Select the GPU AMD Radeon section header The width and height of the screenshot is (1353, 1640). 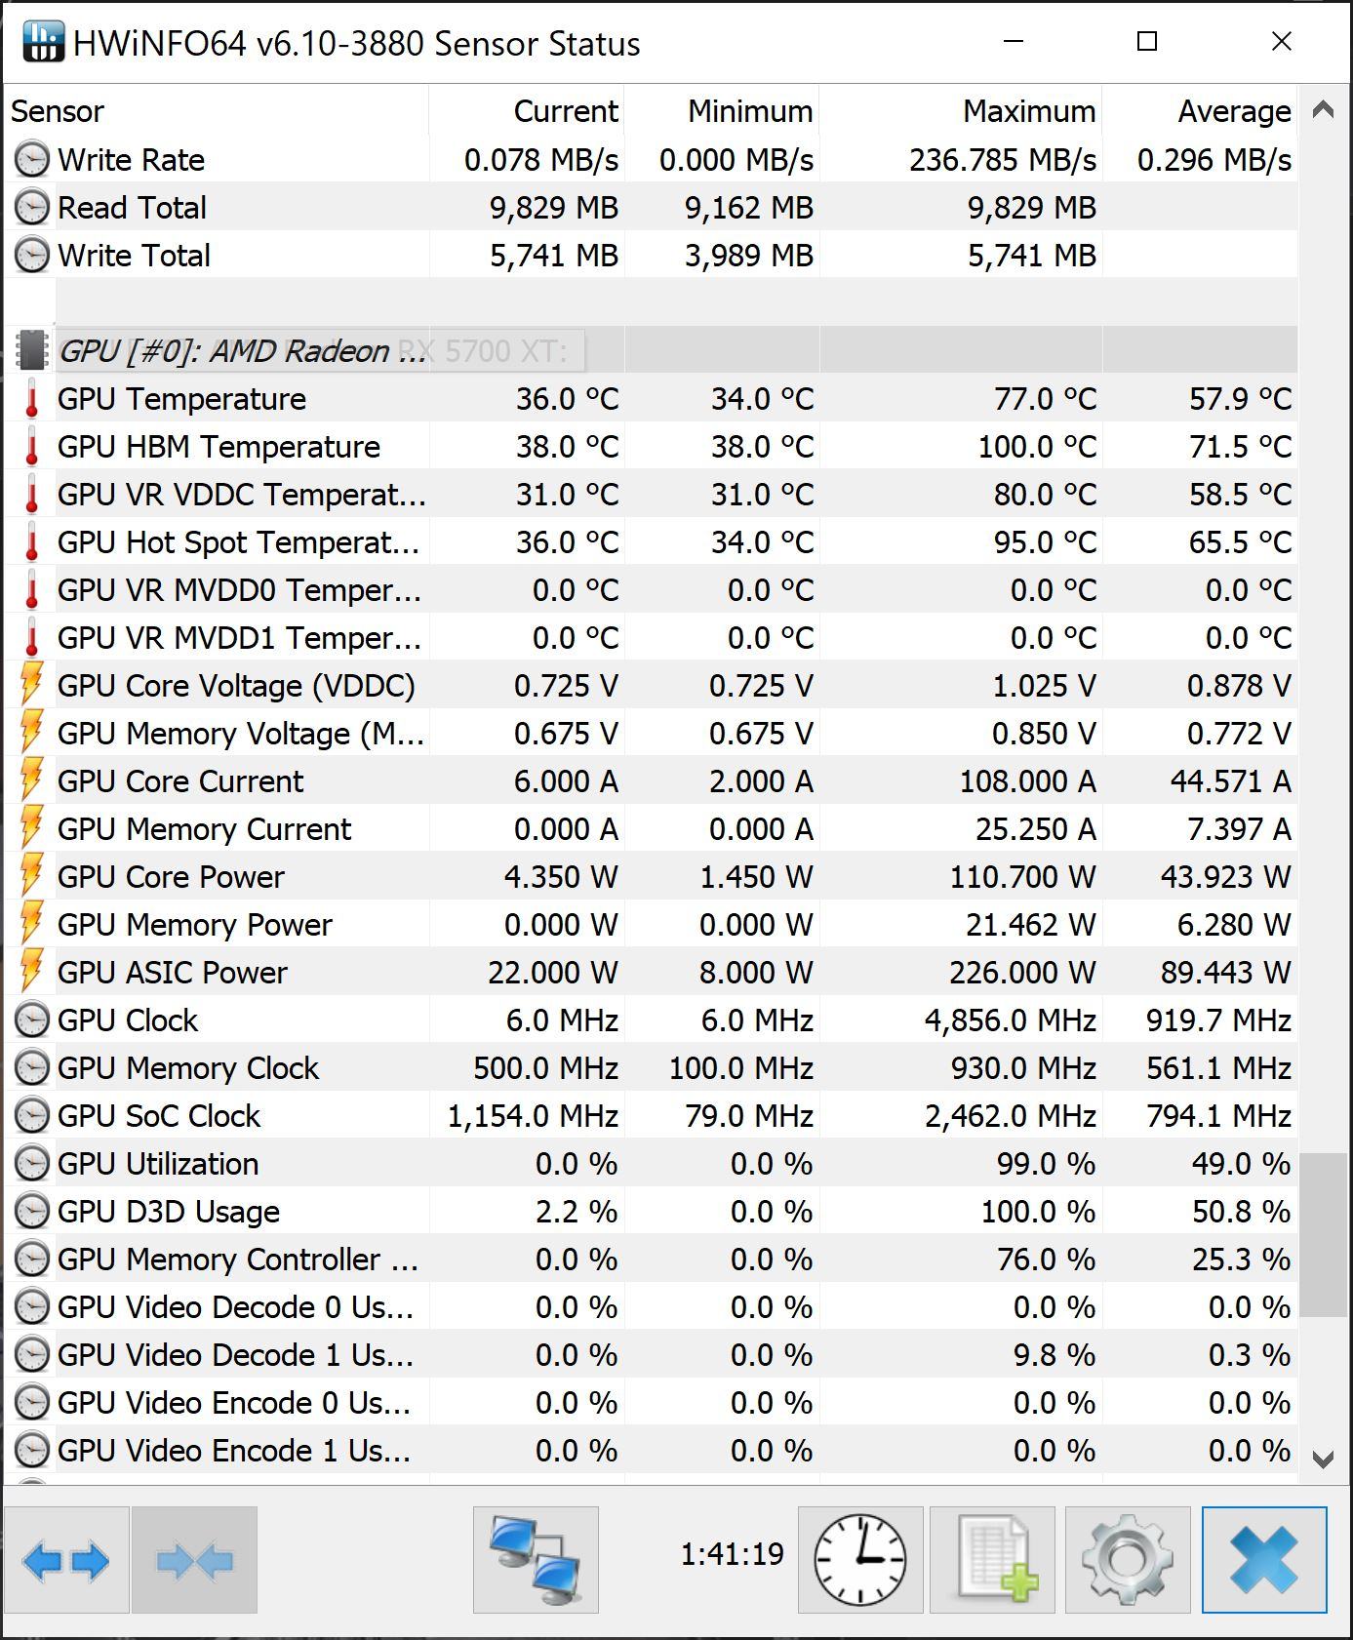coord(244,350)
